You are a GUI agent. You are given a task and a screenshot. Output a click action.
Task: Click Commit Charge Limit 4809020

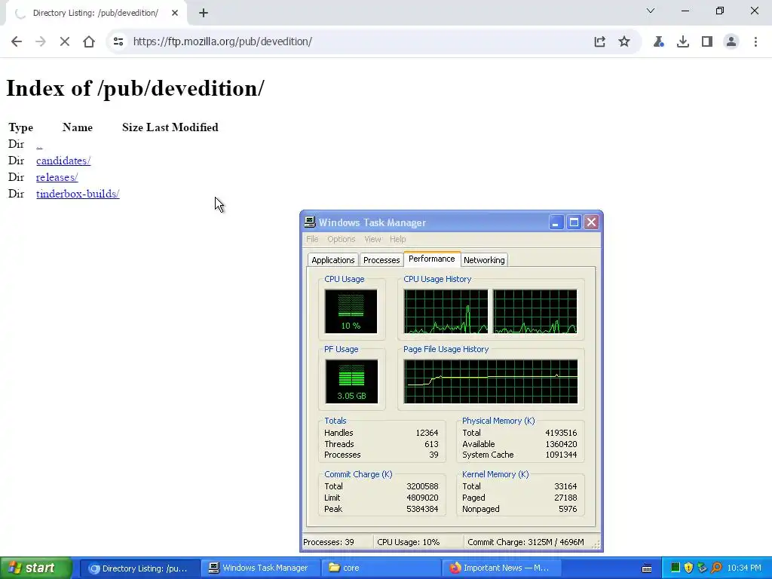[x=422, y=498]
